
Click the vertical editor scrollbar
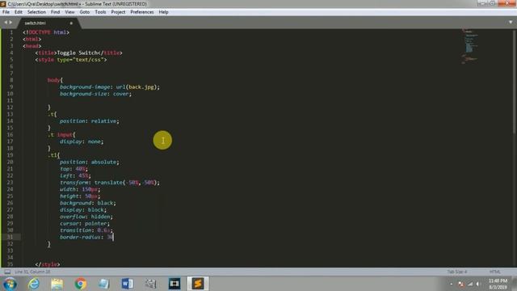tap(514, 82)
